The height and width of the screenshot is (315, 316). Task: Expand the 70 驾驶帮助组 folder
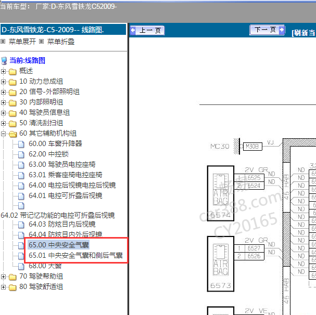[x=3, y=277]
